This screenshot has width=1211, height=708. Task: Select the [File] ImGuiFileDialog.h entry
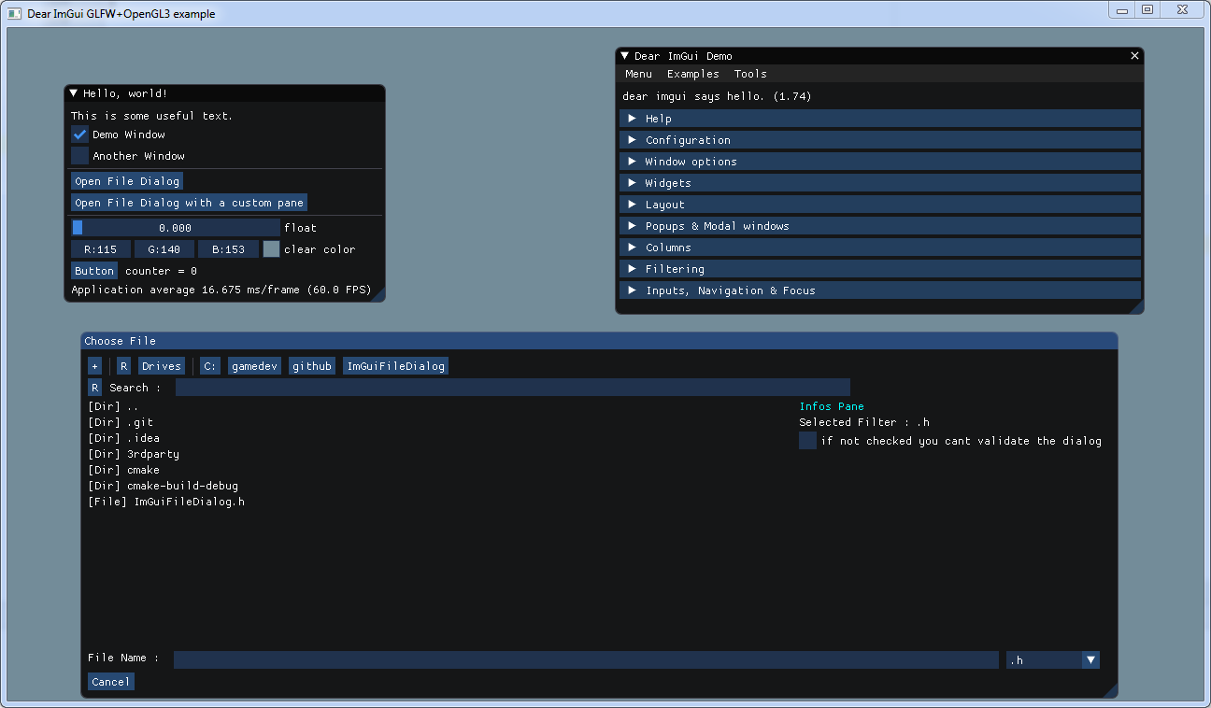(166, 502)
